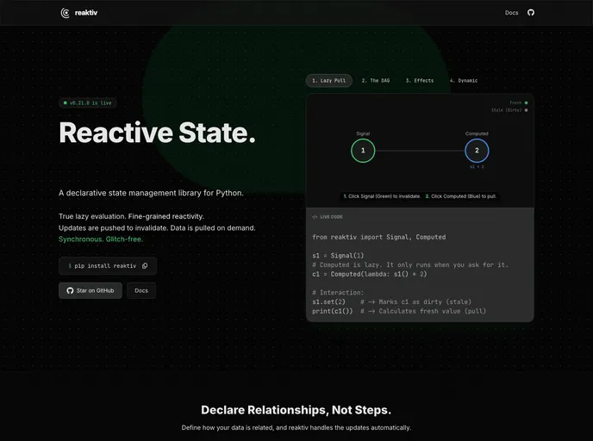
Task: Click 'Click Signal (Green) to invalidate' hint
Action: 382,196
